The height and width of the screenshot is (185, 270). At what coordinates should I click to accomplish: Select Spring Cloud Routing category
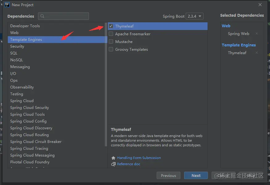56,135
